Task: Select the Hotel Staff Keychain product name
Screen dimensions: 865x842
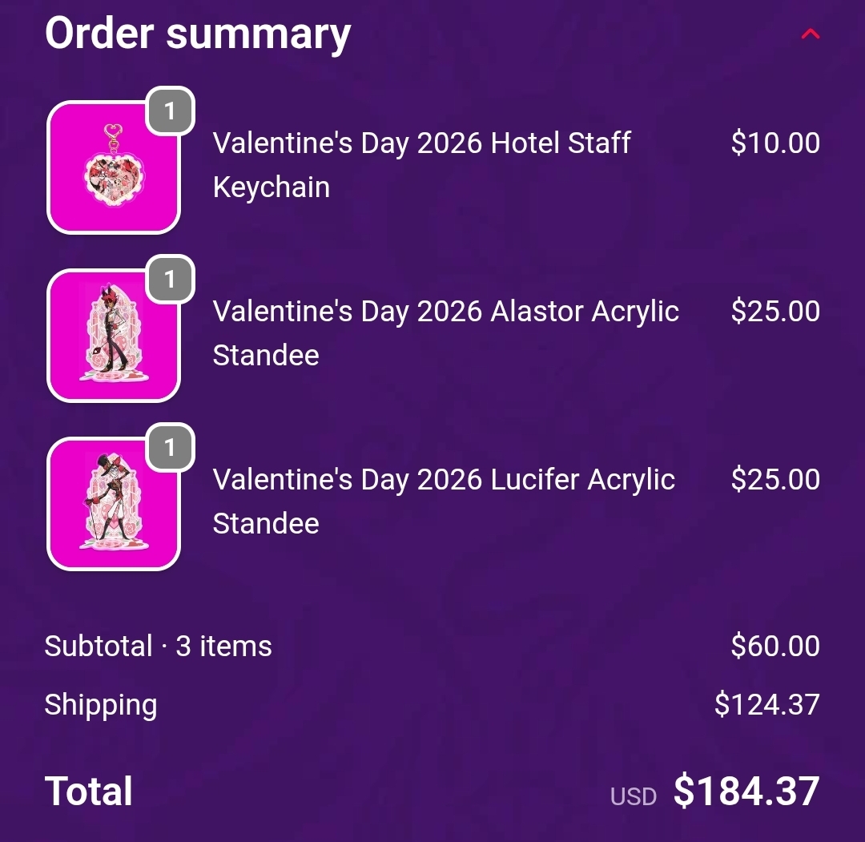Action: coord(421,164)
